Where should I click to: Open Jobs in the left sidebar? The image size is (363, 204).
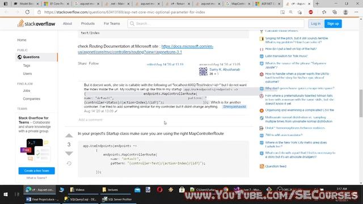click(27, 91)
